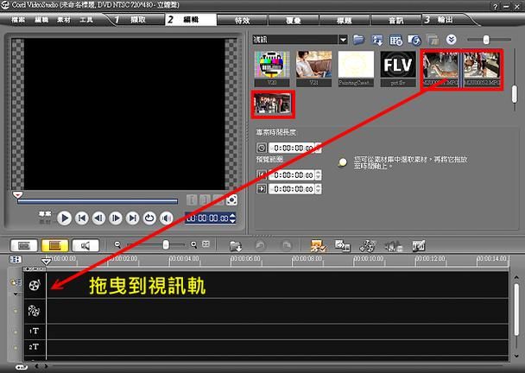This screenshot has height=373, width=525.
Task: Click the Redo icon in timeline toolbar
Action: point(287,246)
